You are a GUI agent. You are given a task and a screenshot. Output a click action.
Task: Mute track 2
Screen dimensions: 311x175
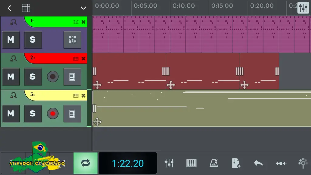11,77
